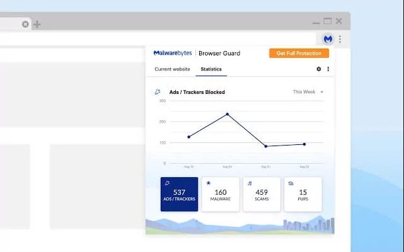Open the Browser Guard three-dot menu

(328, 69)
